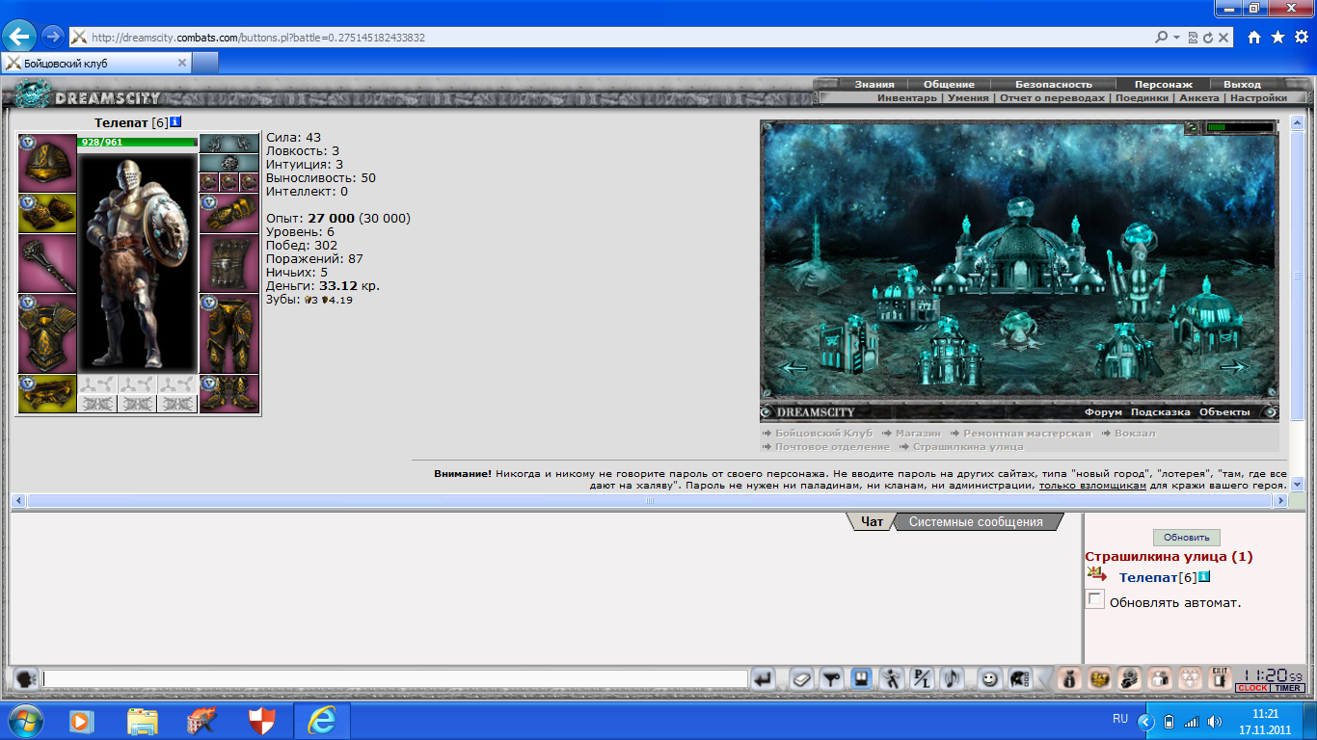The width and height of the screenshot is (1317, 740).
Task: Click the только взломщикам underlined link
Action: [x=1092, y=486]
